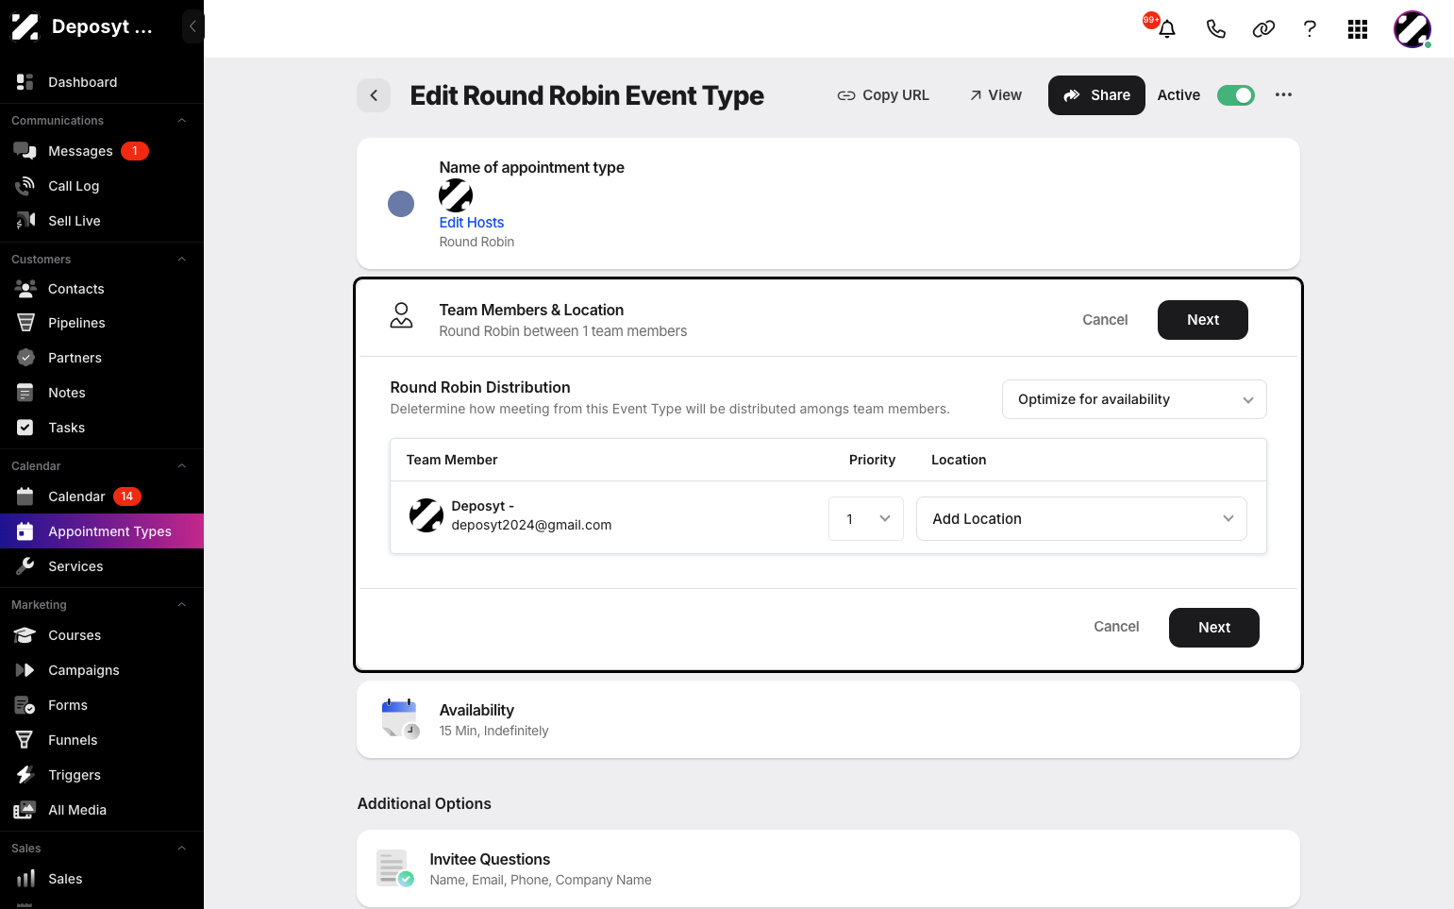The image size is (1454, 909).
Task: Click the Messages unread badge 1
Action: pos(135,151)
